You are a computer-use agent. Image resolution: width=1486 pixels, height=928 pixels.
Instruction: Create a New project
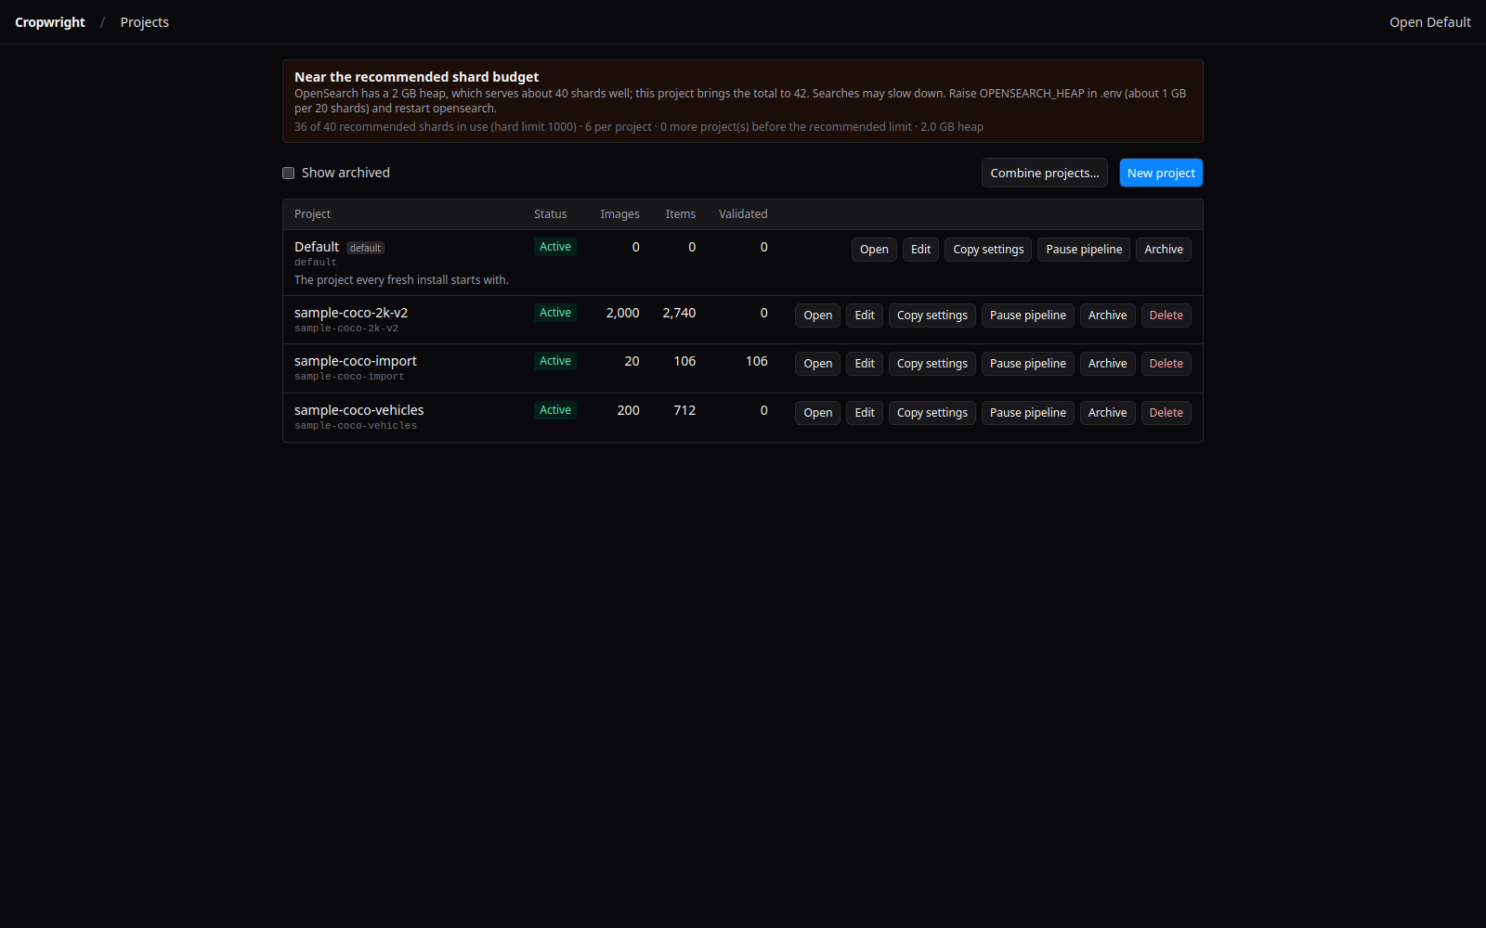click(x=1161, y=174)
